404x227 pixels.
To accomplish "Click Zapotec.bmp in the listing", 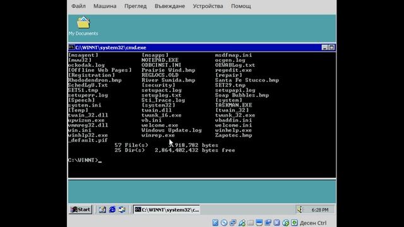I will (234, 135).
